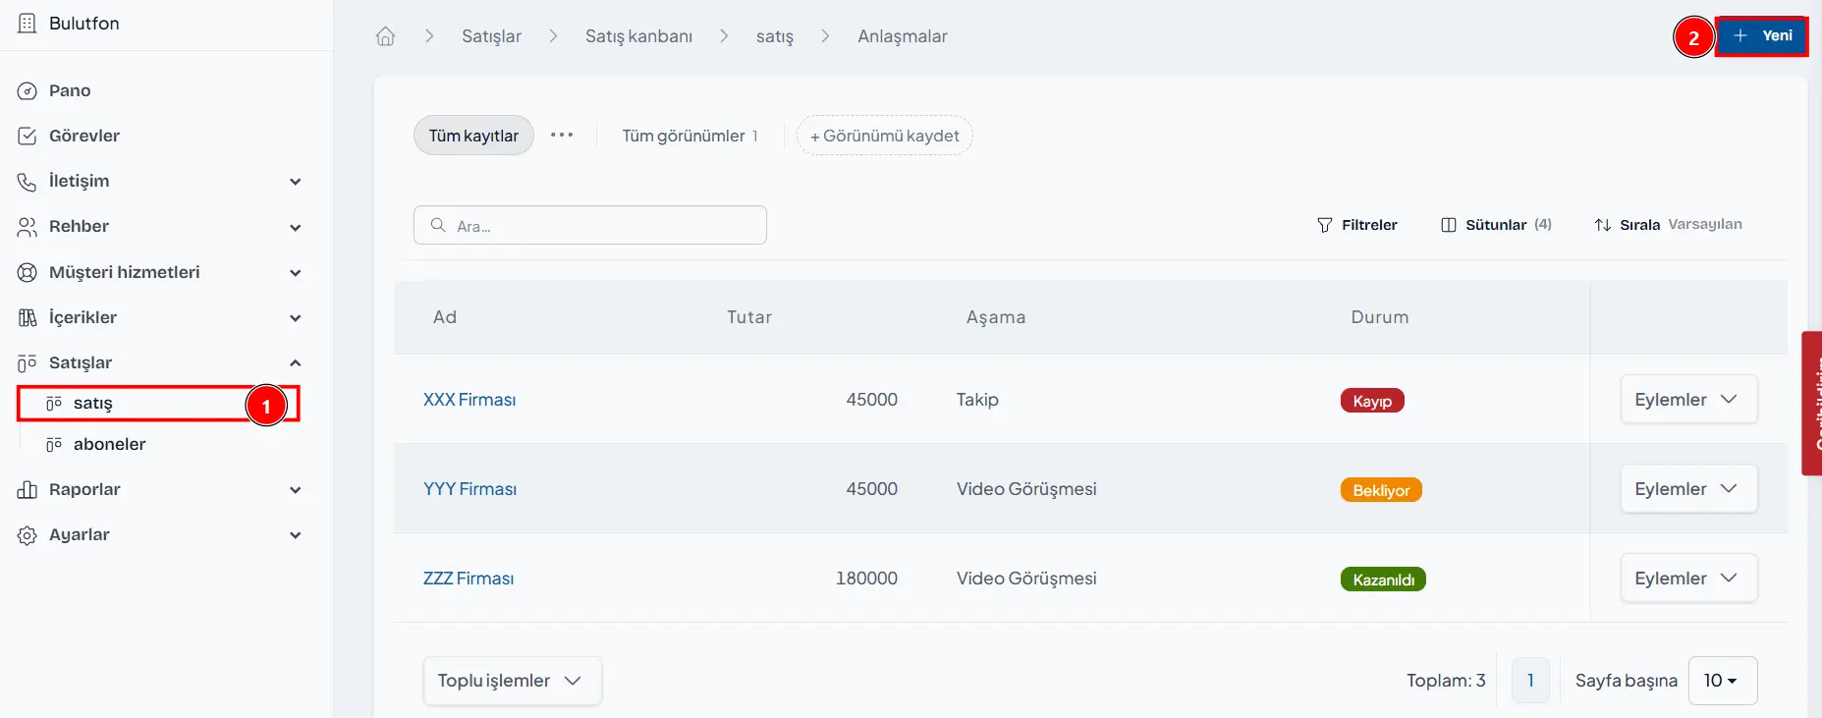Click the funnel icon beside Filtreler
The image size is (1822, 718).
tap(1325, 225)
